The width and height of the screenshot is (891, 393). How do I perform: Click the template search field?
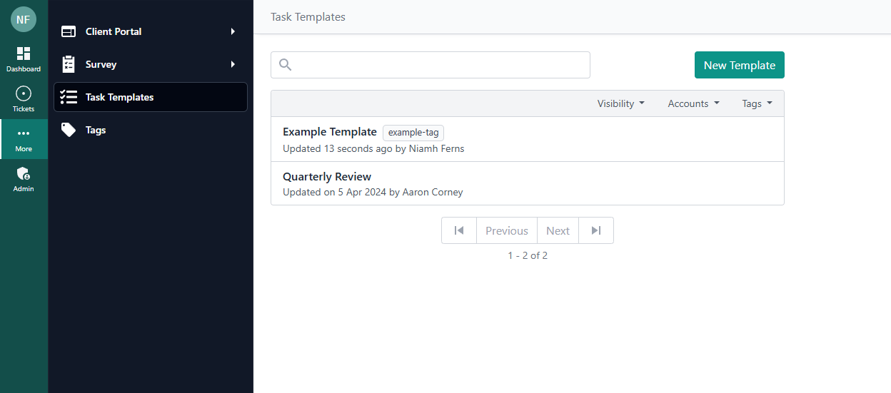tap(439, 65)
